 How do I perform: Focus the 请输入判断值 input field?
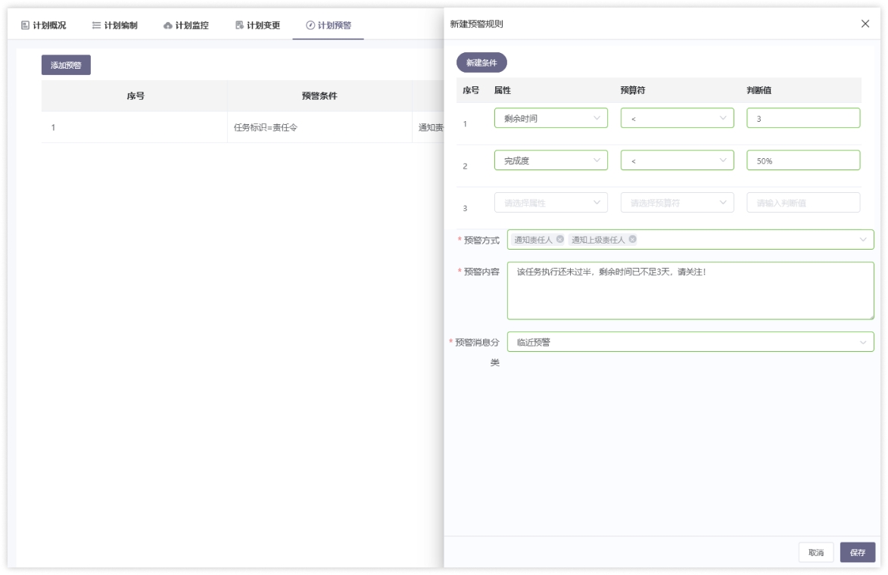[x=803, y=203]
